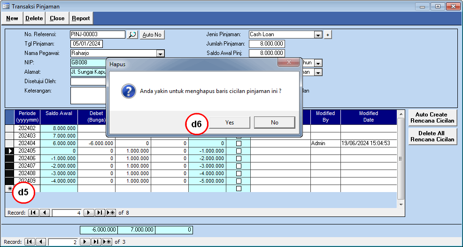Viewport: 463px width, 247px height.
Task: Click the Tgl Pinjaman date field
Action: point(86,44)
